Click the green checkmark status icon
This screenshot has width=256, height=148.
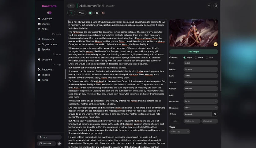90,13
